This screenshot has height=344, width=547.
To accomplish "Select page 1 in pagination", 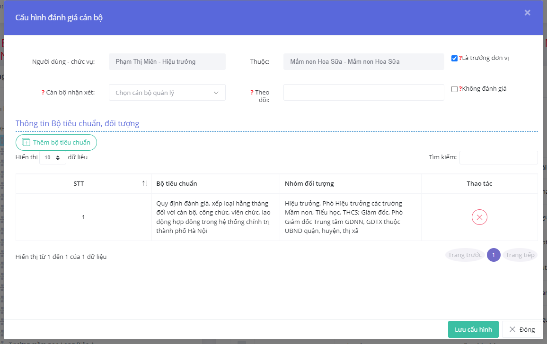I will point(494,255).
